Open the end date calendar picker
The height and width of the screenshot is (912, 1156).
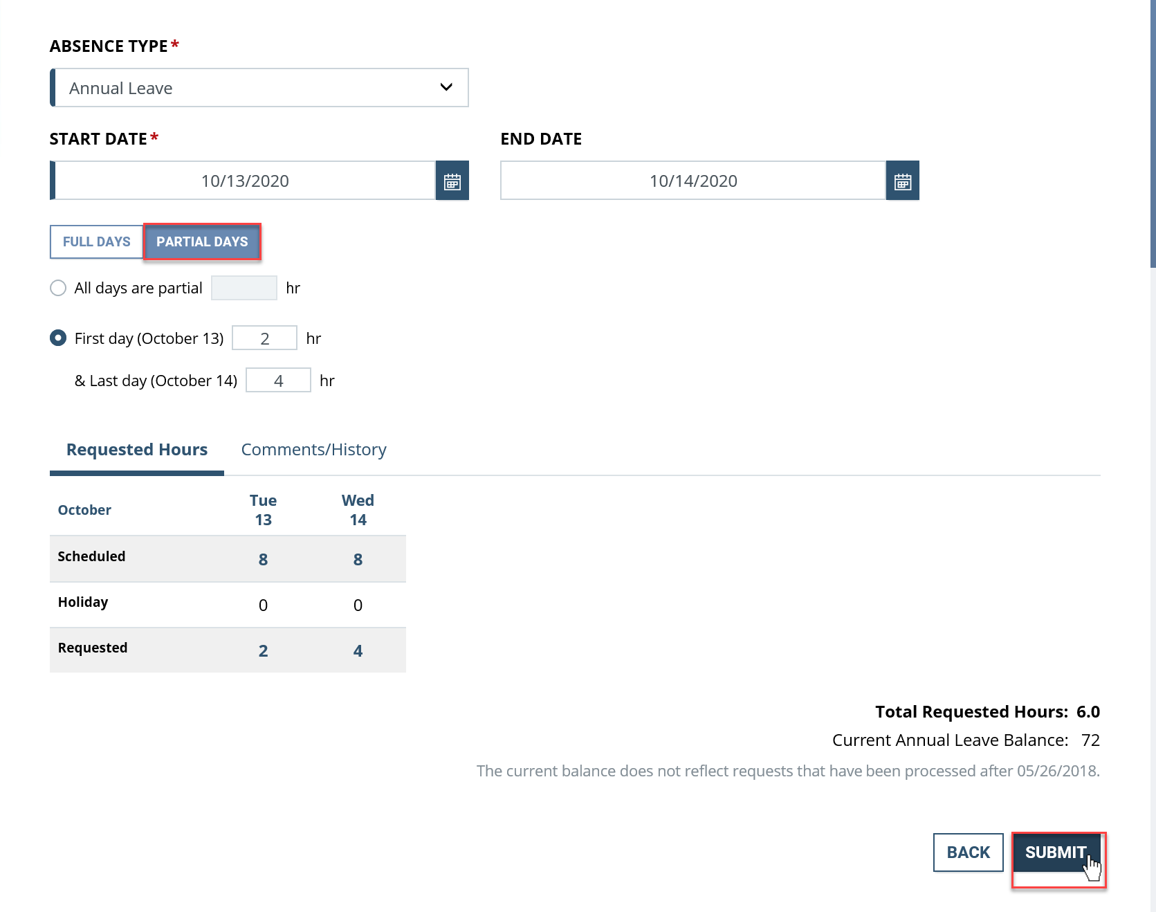902,181
